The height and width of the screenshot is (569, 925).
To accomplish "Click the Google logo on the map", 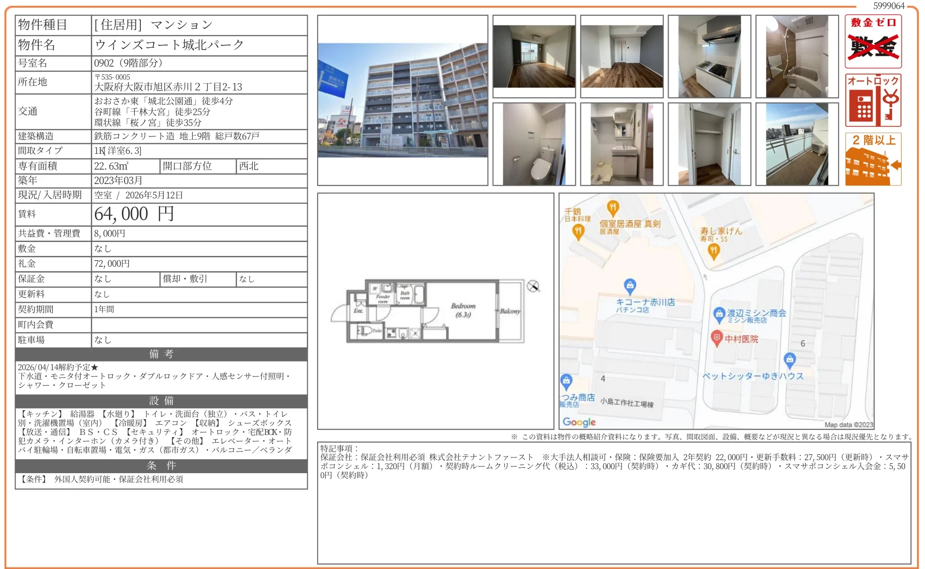I will click(579, 422).
